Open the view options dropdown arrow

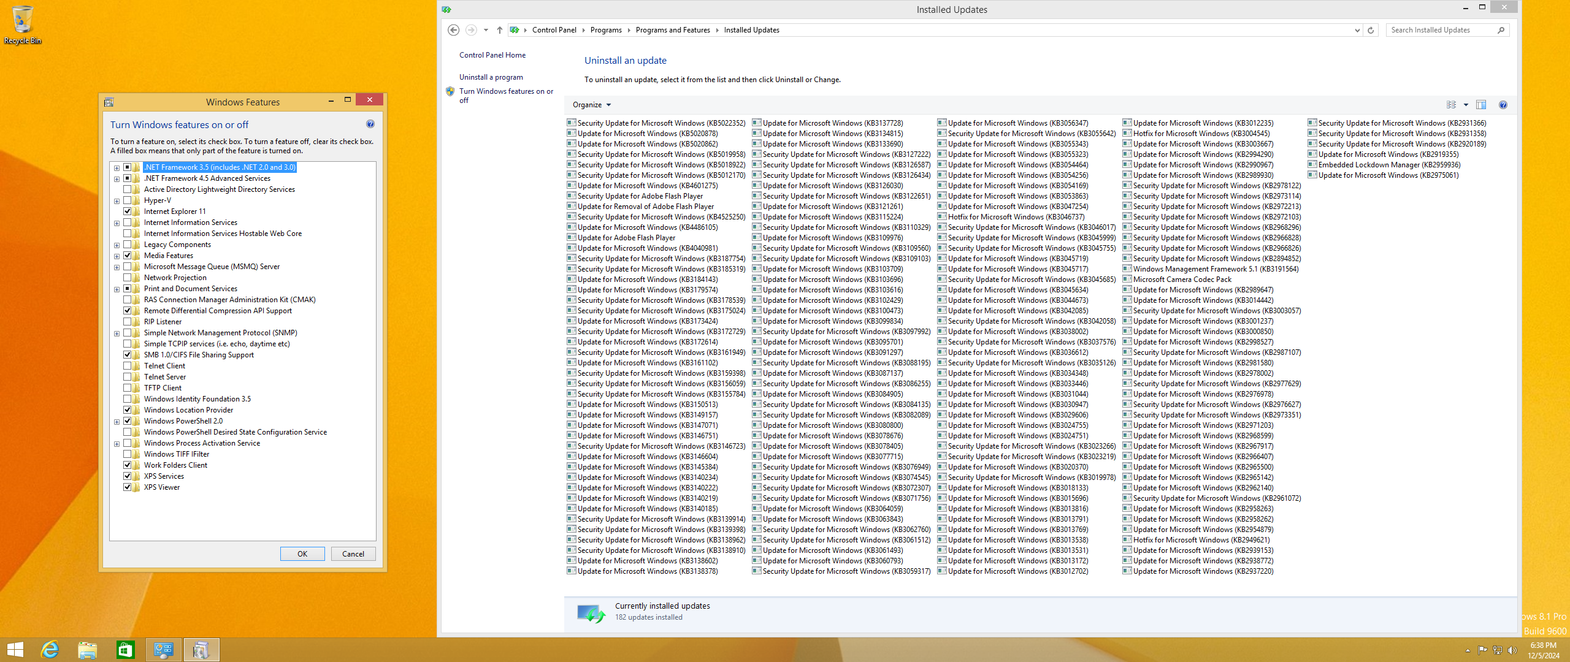(1466, 105)
